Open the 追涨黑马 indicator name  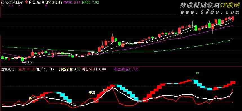click(7, 69)
